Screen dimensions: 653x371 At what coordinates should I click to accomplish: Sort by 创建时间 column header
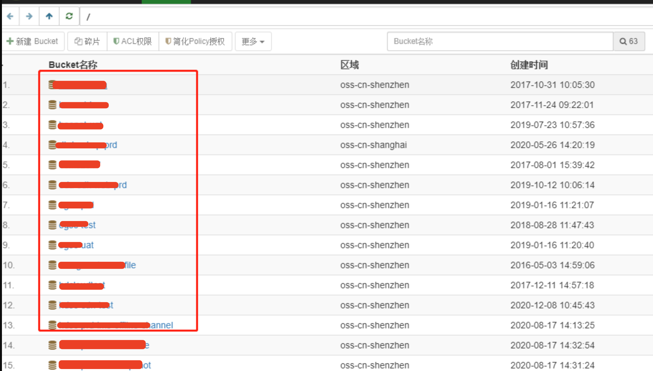point(529,65)
